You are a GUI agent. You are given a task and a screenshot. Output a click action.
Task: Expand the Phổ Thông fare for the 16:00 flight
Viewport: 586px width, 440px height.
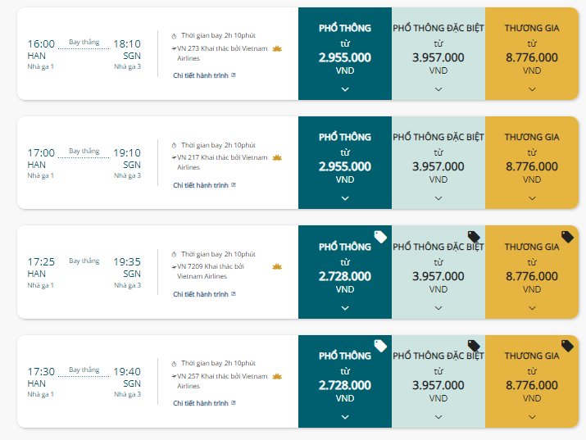[345, 89]
